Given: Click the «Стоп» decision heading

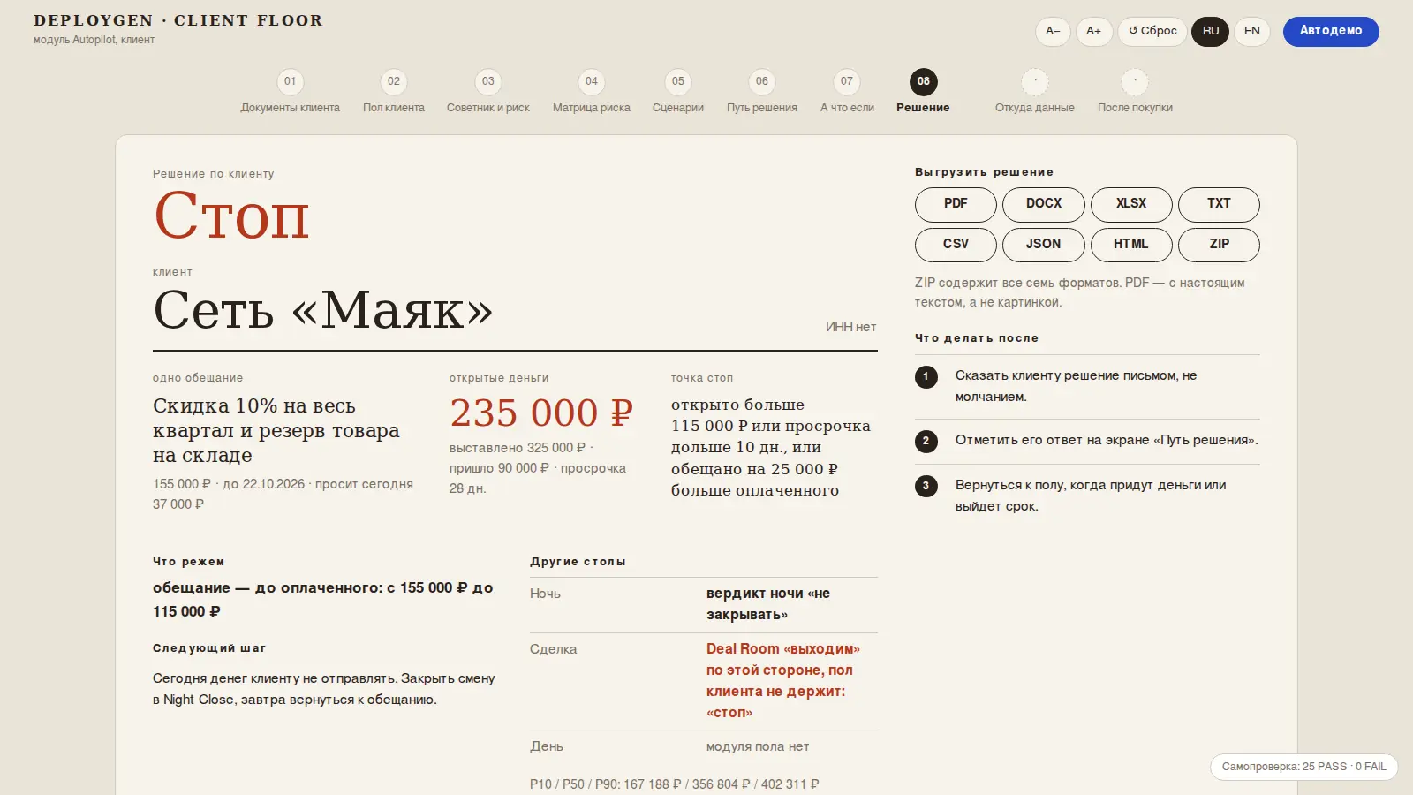Looking at the screenshot, I should (x=231, y=216).
